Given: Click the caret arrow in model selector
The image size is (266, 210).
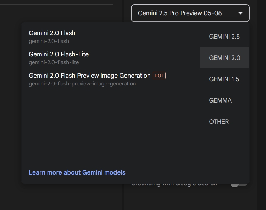Looking at the screenshot, I should click(x=240, y=13).
